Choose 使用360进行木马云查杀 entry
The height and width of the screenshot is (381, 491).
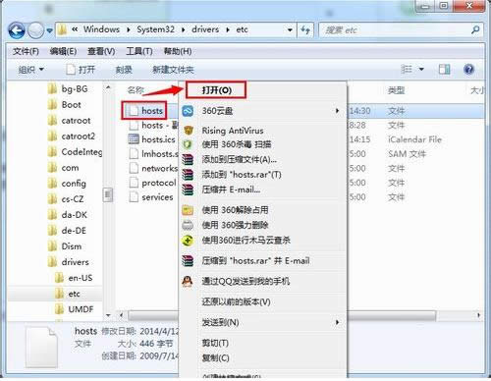click(263, 241)
